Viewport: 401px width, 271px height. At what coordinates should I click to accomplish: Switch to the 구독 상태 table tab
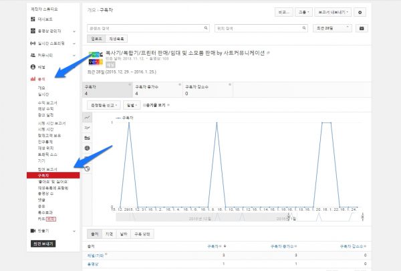(142, 234)
